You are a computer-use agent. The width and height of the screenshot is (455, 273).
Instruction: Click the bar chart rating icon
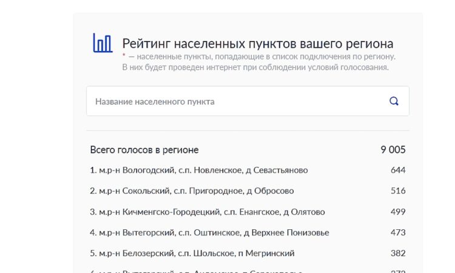[103, 43]
